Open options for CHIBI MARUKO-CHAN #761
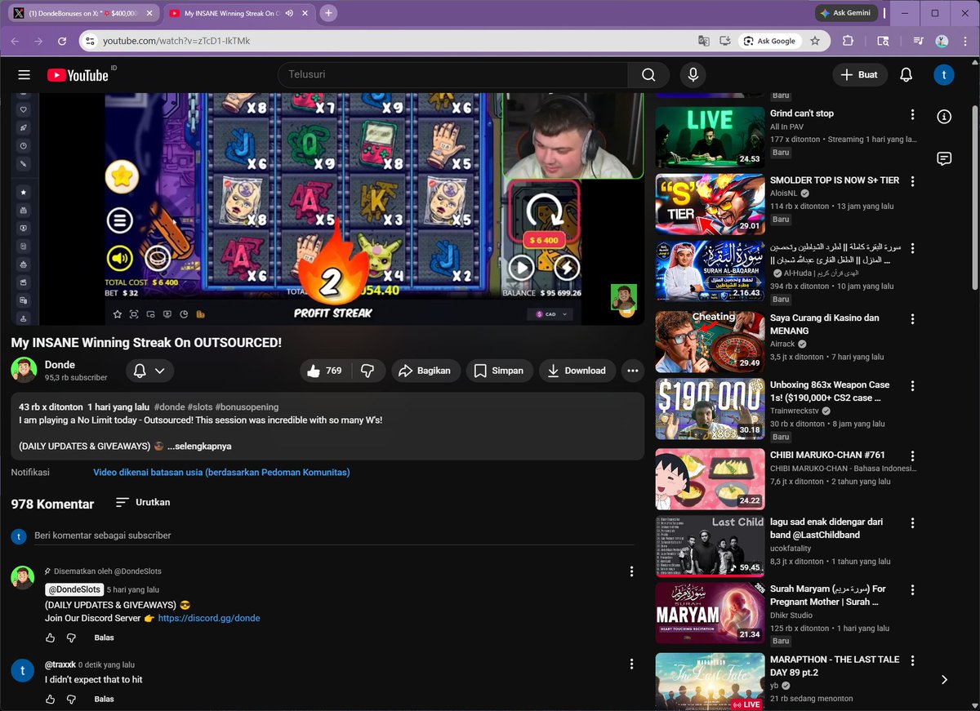 [x=913, y=455]
